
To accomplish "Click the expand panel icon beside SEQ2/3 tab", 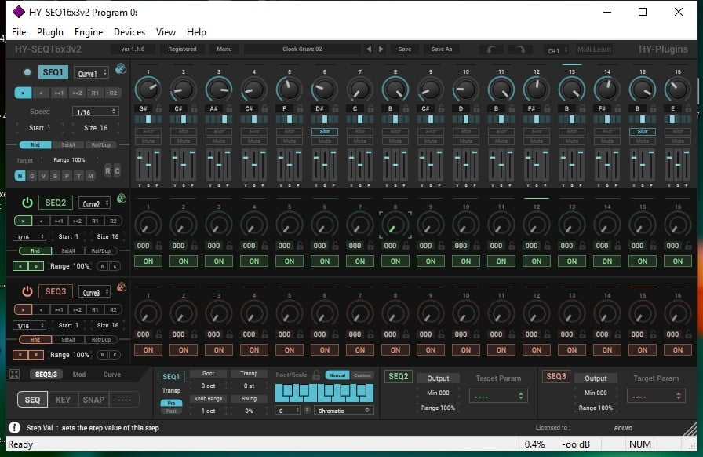I will (x=14, y=375).
